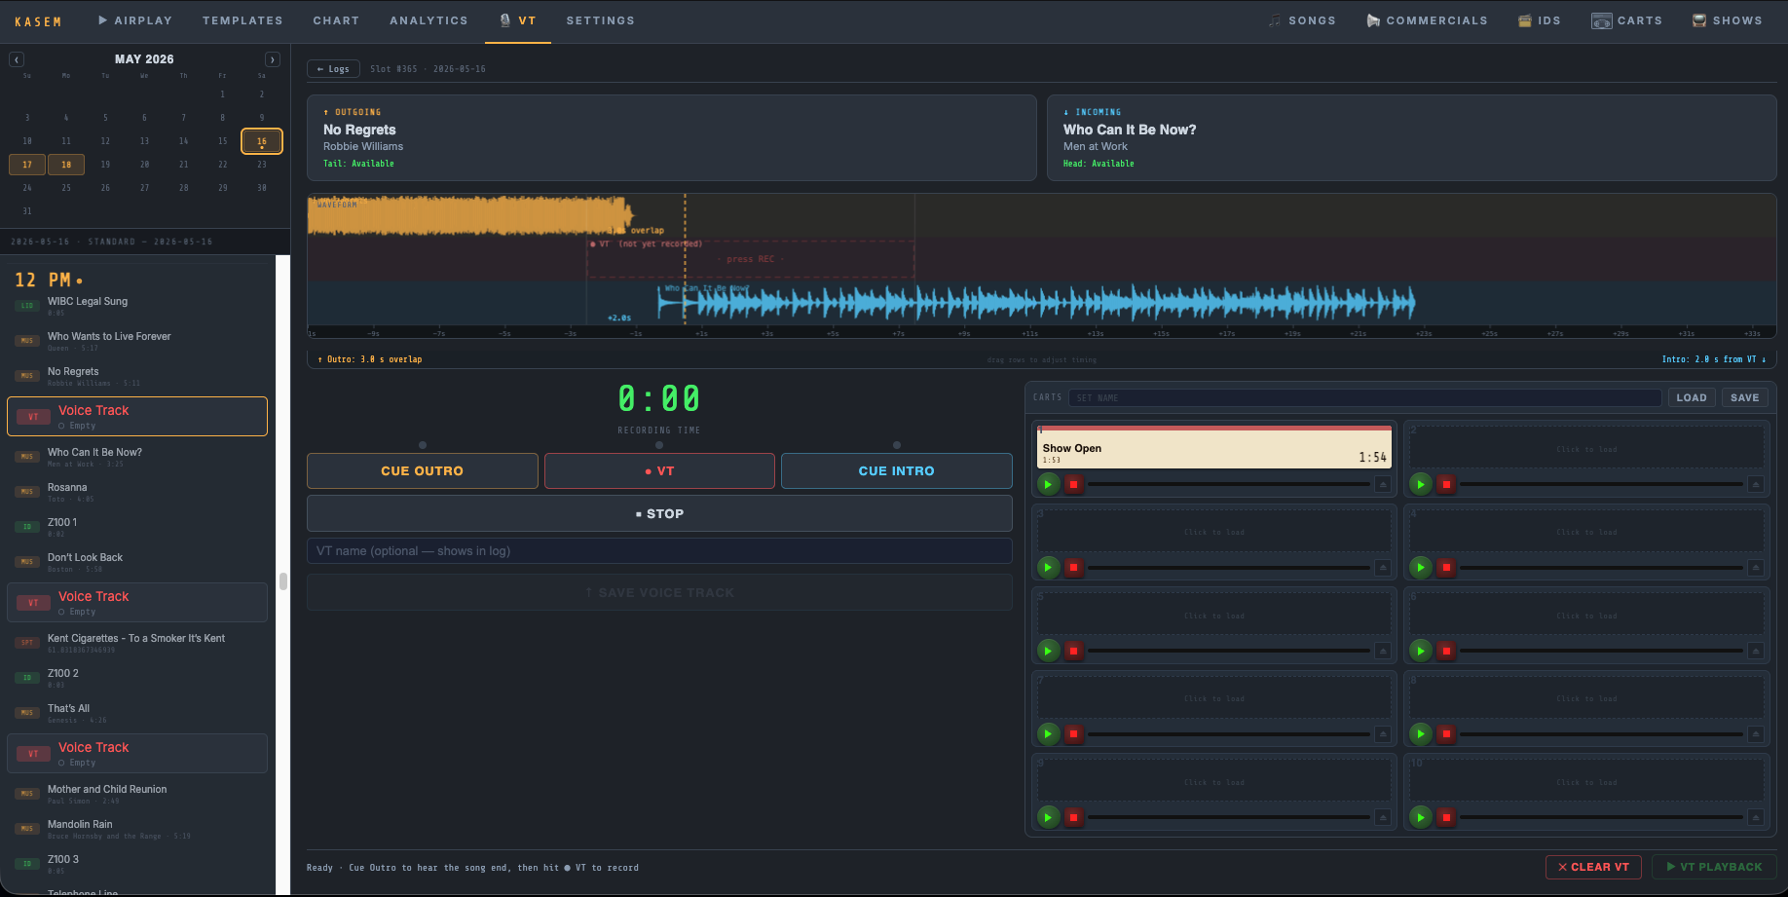
Task: Click the VT name input field
Action: [659, 551]
